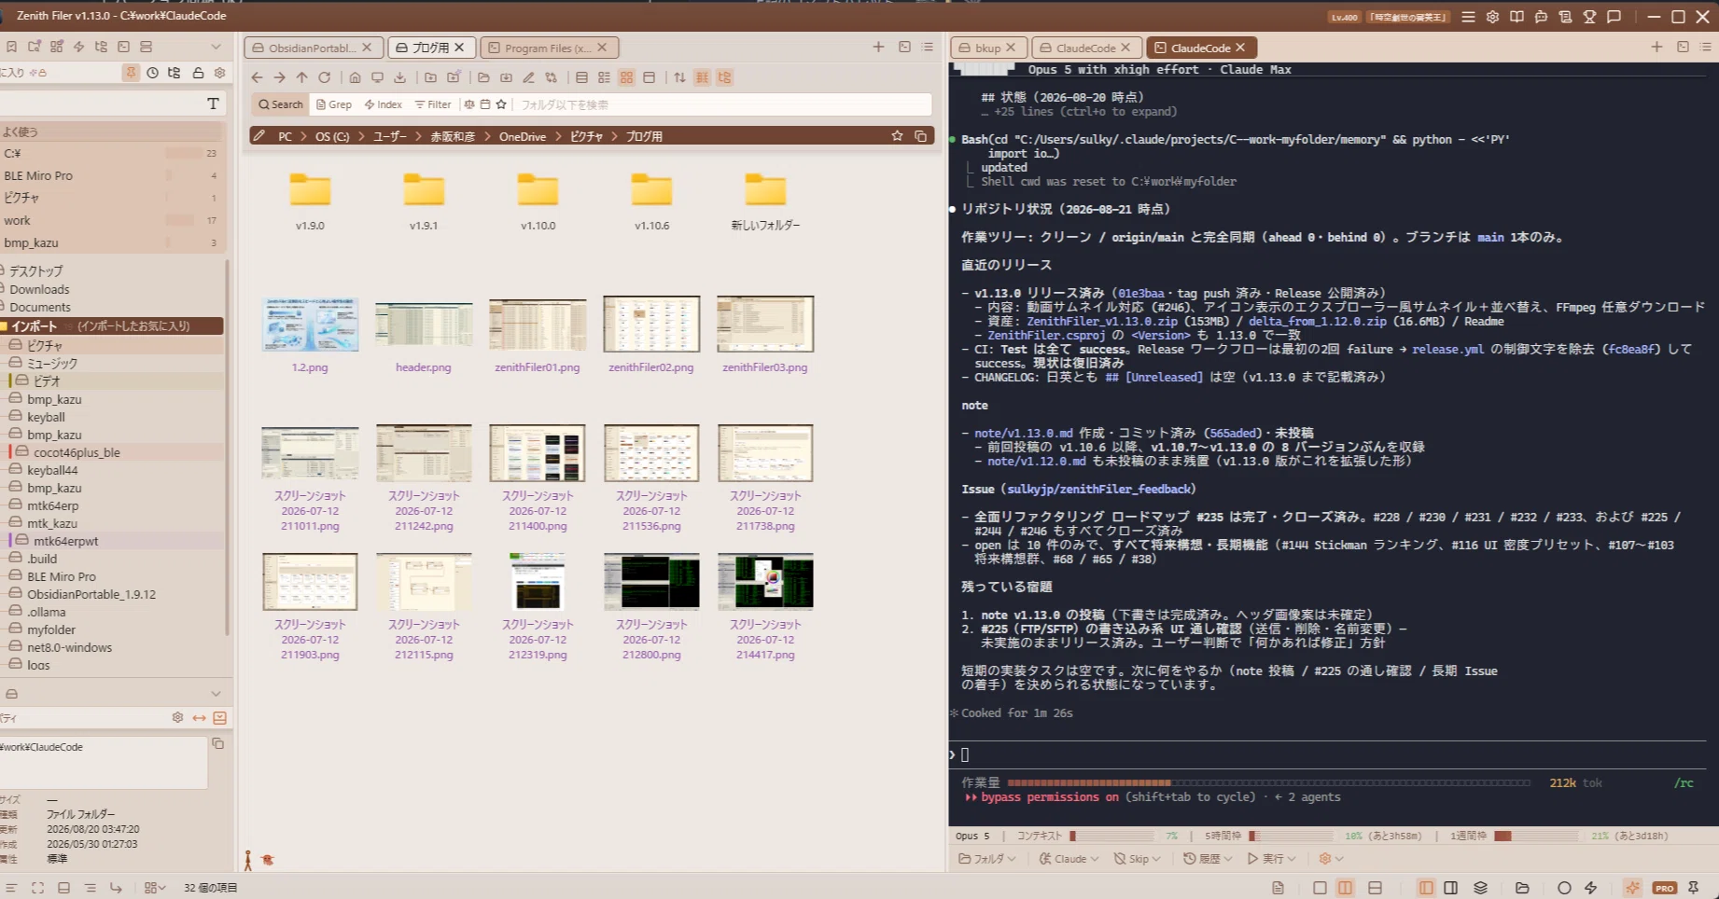The height and width of the screenshot is (899, 1719).
Task: Jump to the home folder
Action: click(355, 77)
